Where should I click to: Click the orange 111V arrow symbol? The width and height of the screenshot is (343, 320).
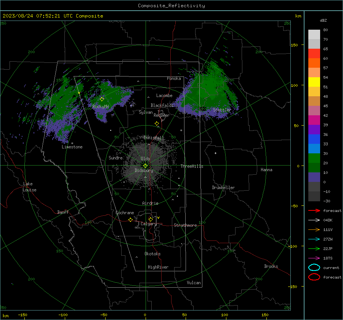coord(314,229)
